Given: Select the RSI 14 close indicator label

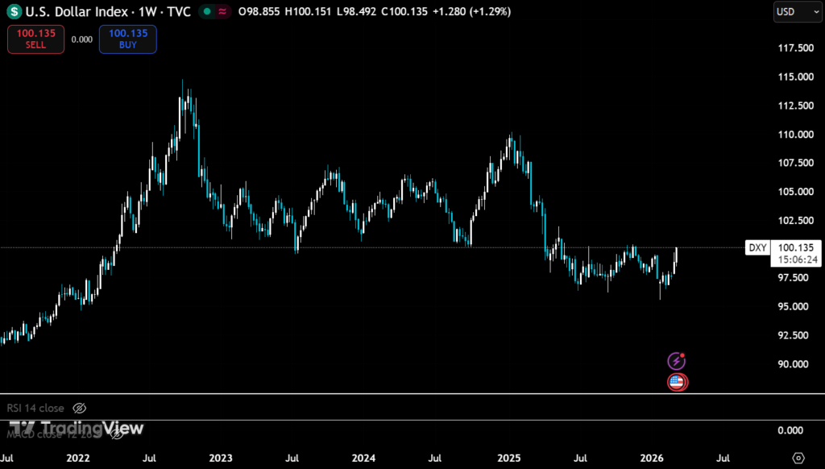Looking at the screenshot, I should click(x=36, y=409).
